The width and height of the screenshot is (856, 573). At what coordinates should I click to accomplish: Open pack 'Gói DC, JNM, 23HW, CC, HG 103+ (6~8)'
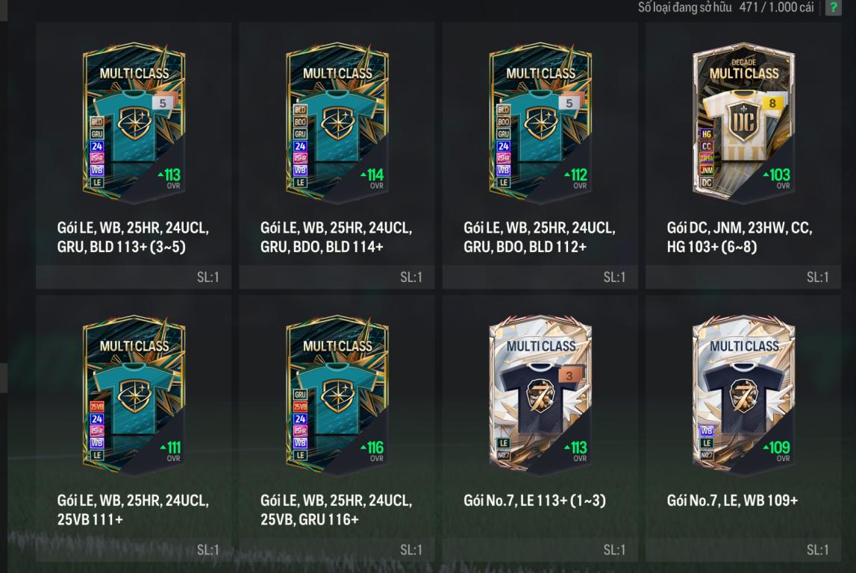(x=740, y=237)
